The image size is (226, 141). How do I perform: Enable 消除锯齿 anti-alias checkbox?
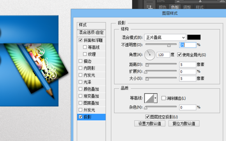click(x=163, y=98)
